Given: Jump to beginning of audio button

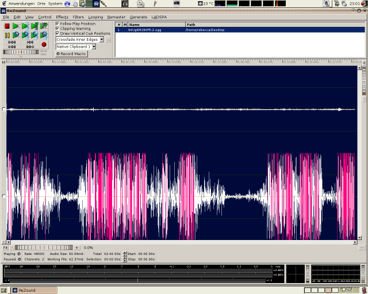Looking at the screenshot, I should click(x=11, y=42).
